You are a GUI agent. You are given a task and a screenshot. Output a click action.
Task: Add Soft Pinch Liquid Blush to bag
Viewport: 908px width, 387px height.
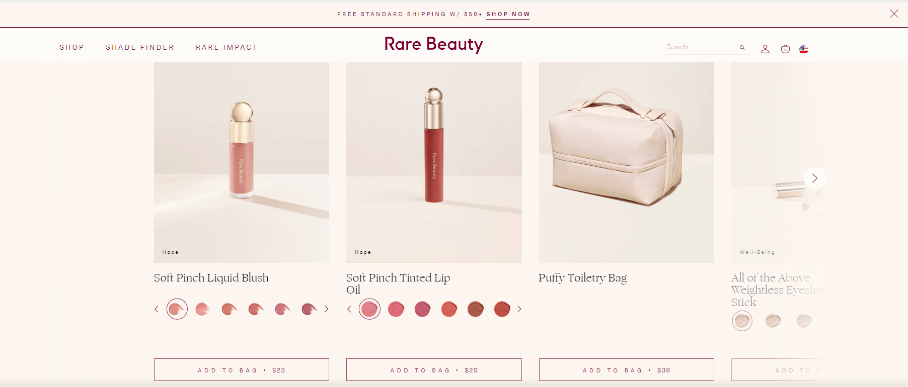pyautogui.click(x=242, y=370)
